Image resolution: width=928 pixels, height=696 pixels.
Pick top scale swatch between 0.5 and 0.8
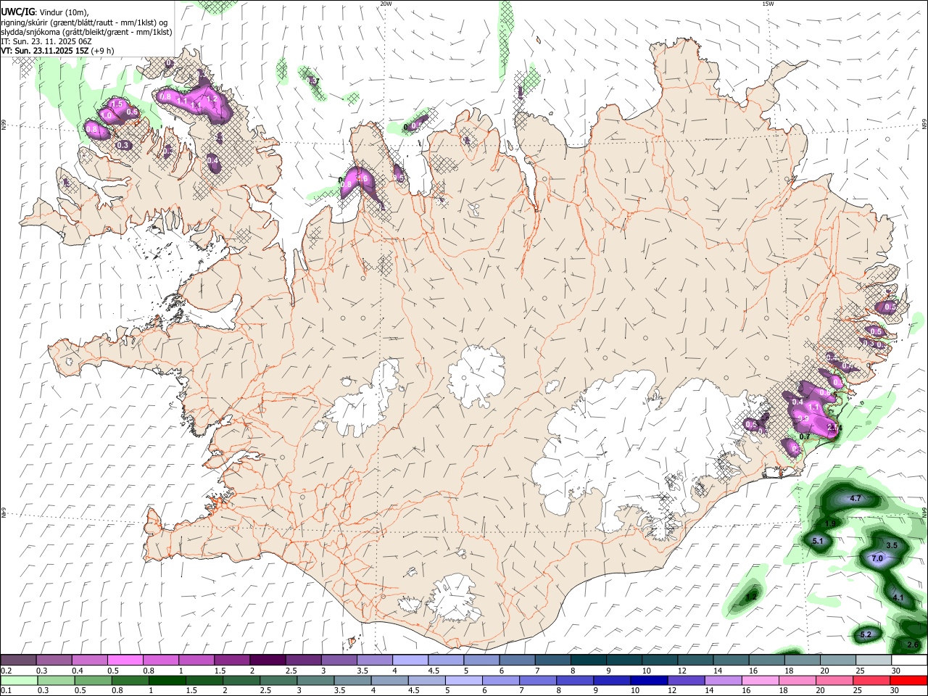pos(125,660)
